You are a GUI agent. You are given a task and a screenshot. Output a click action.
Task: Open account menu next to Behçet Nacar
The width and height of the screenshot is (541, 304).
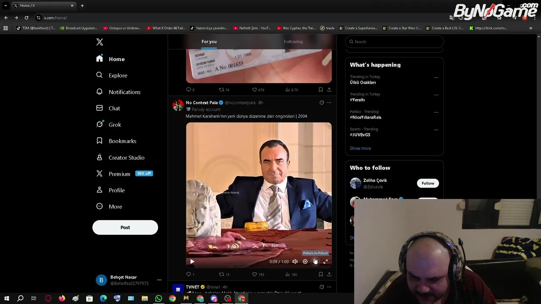tap(159, 280)
